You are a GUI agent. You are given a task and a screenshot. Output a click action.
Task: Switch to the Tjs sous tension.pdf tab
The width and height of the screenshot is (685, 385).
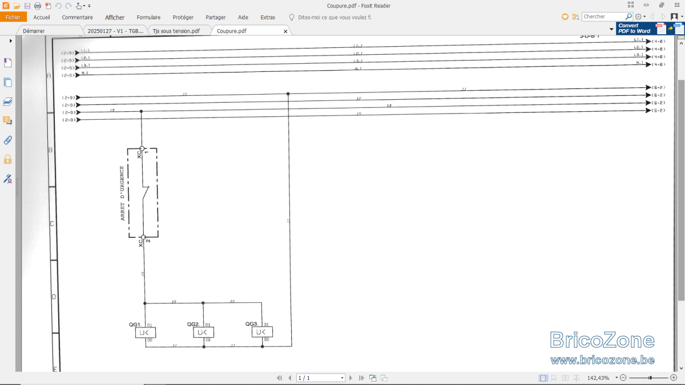(176, 31)
